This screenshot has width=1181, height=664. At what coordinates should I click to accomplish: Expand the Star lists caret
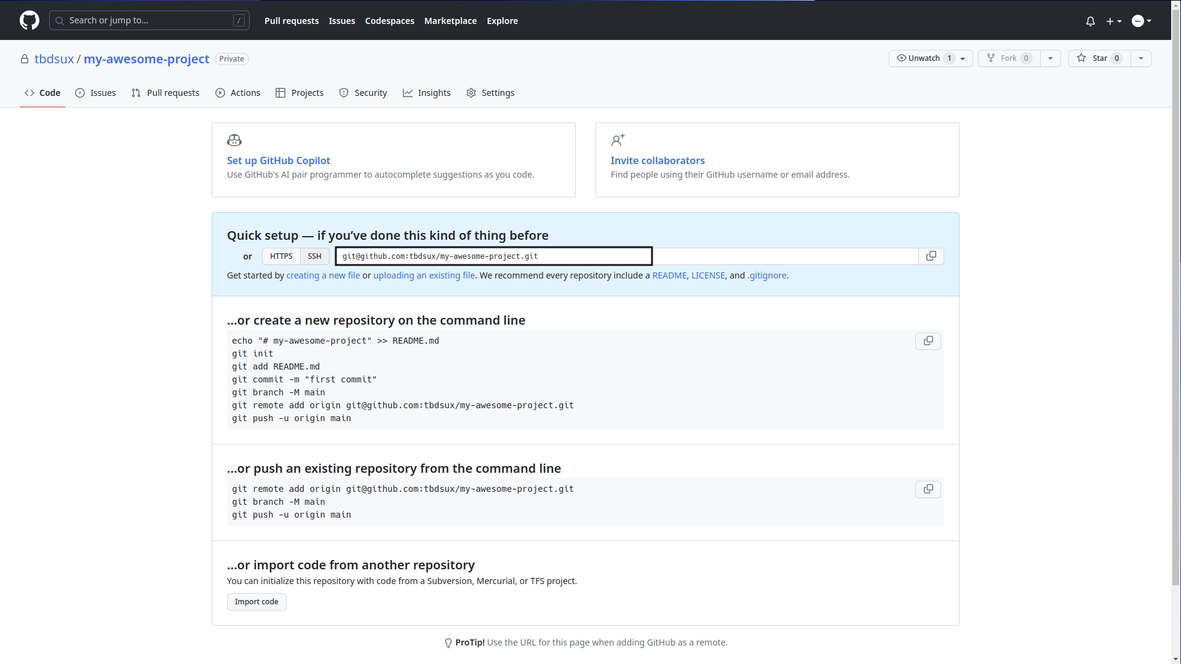pyautogui.click(x=1141, y=58)
